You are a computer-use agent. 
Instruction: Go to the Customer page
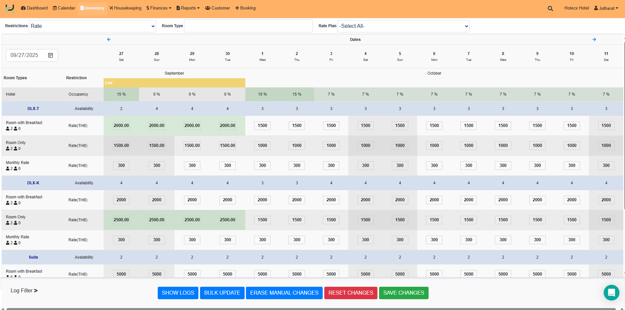[x=217, y=8]
